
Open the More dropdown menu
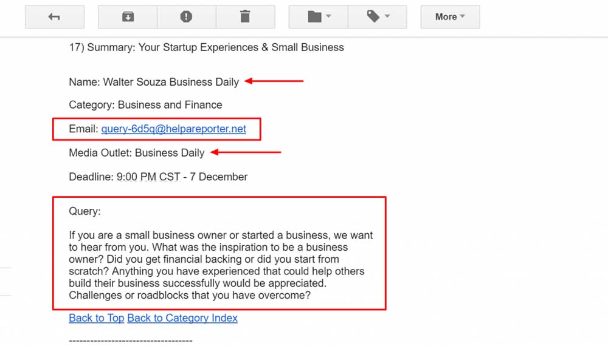(x=450, y=17)
